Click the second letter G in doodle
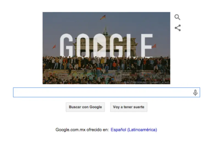This screenshot has height=141, width=211. (x=116, y=46)
